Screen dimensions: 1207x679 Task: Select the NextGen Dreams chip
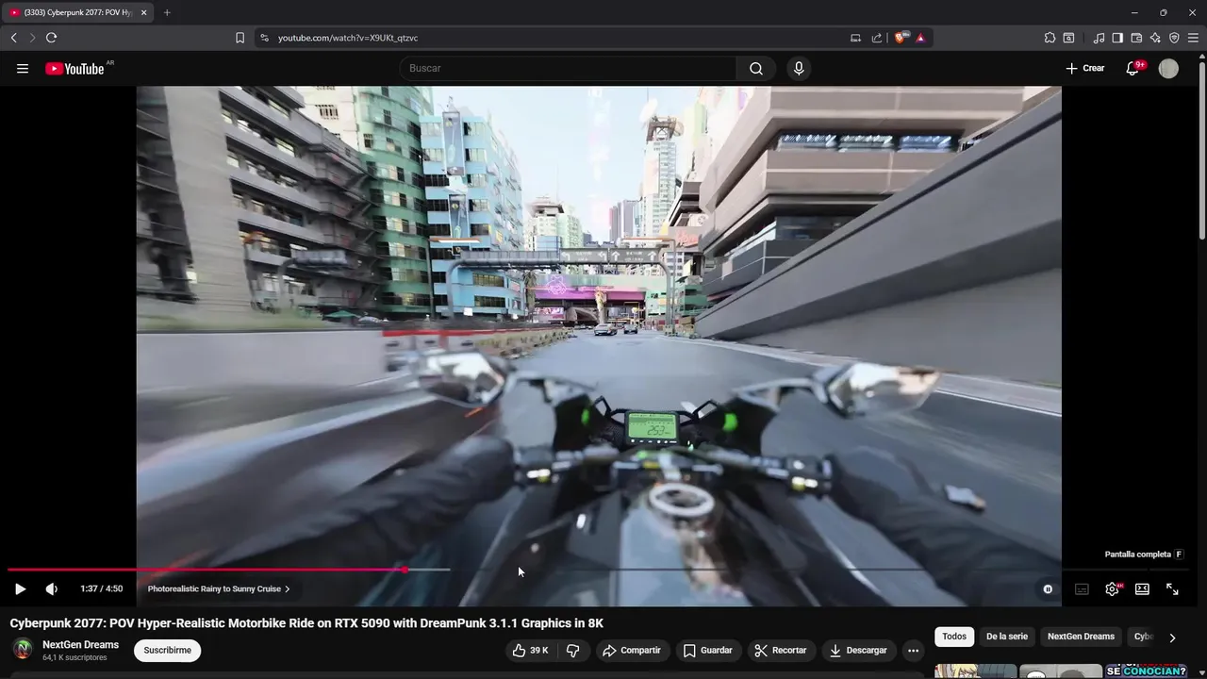(x=1081, y=637)
